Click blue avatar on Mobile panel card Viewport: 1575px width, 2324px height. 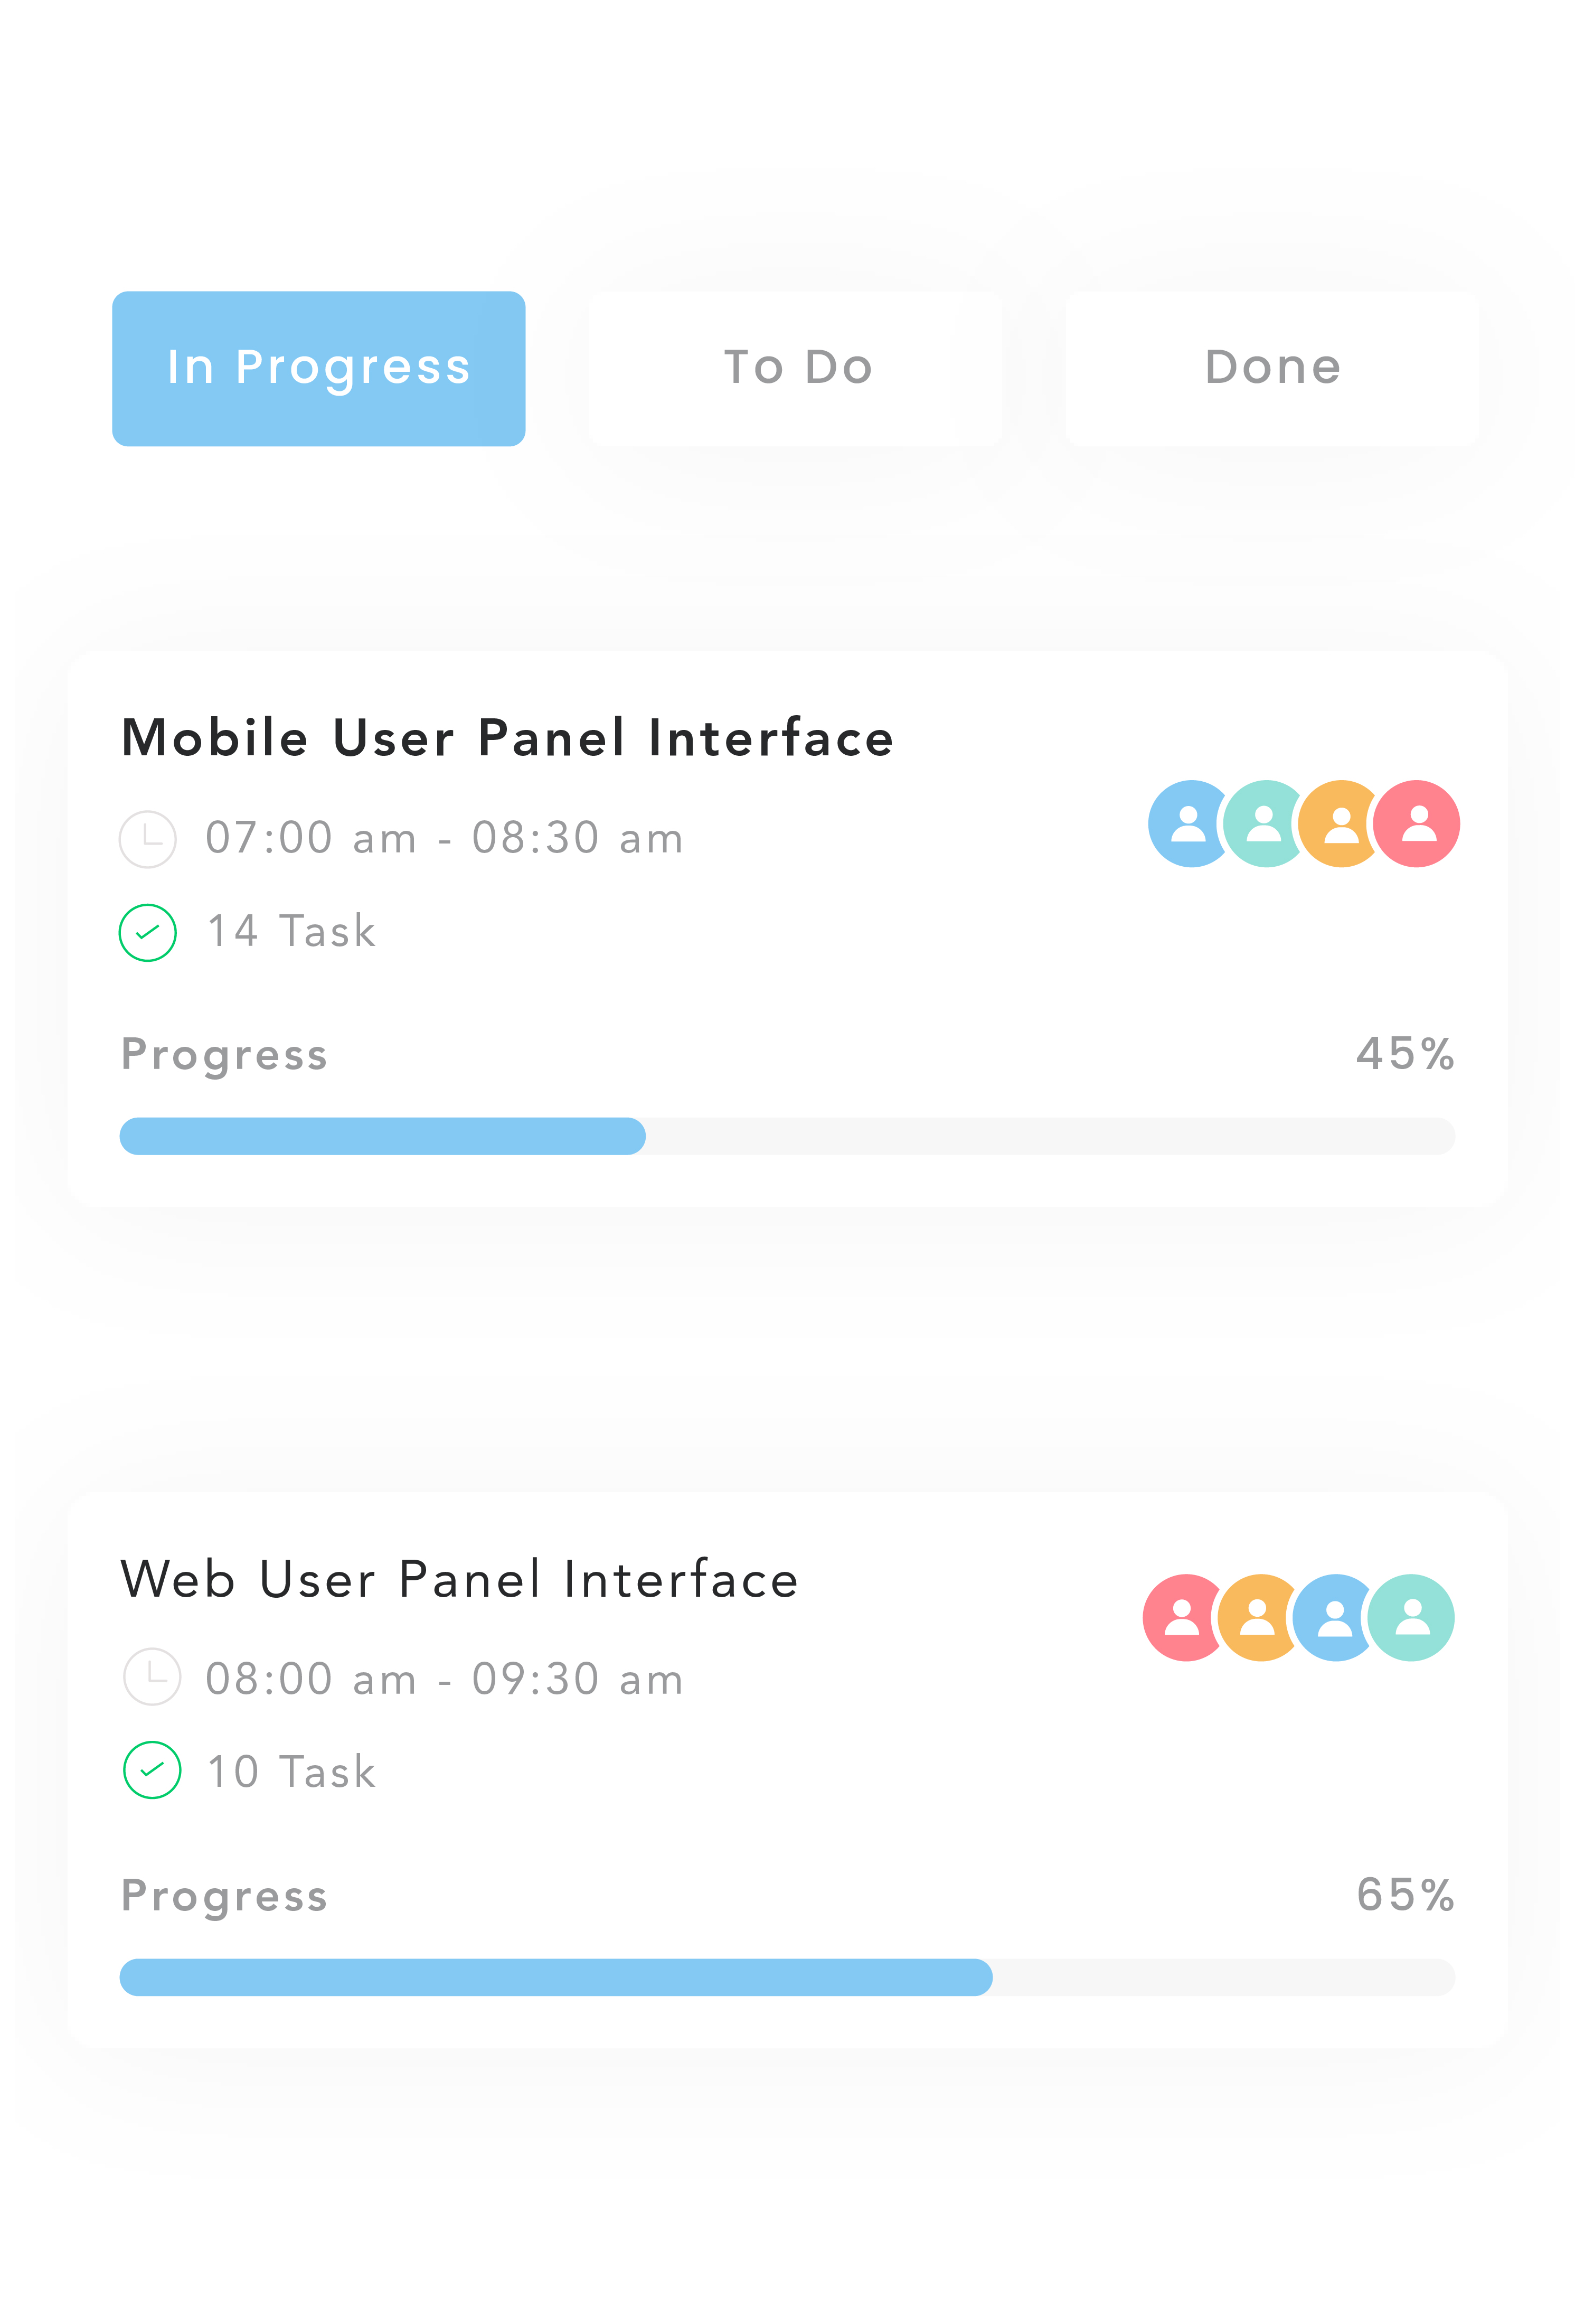pos(1184,824)
